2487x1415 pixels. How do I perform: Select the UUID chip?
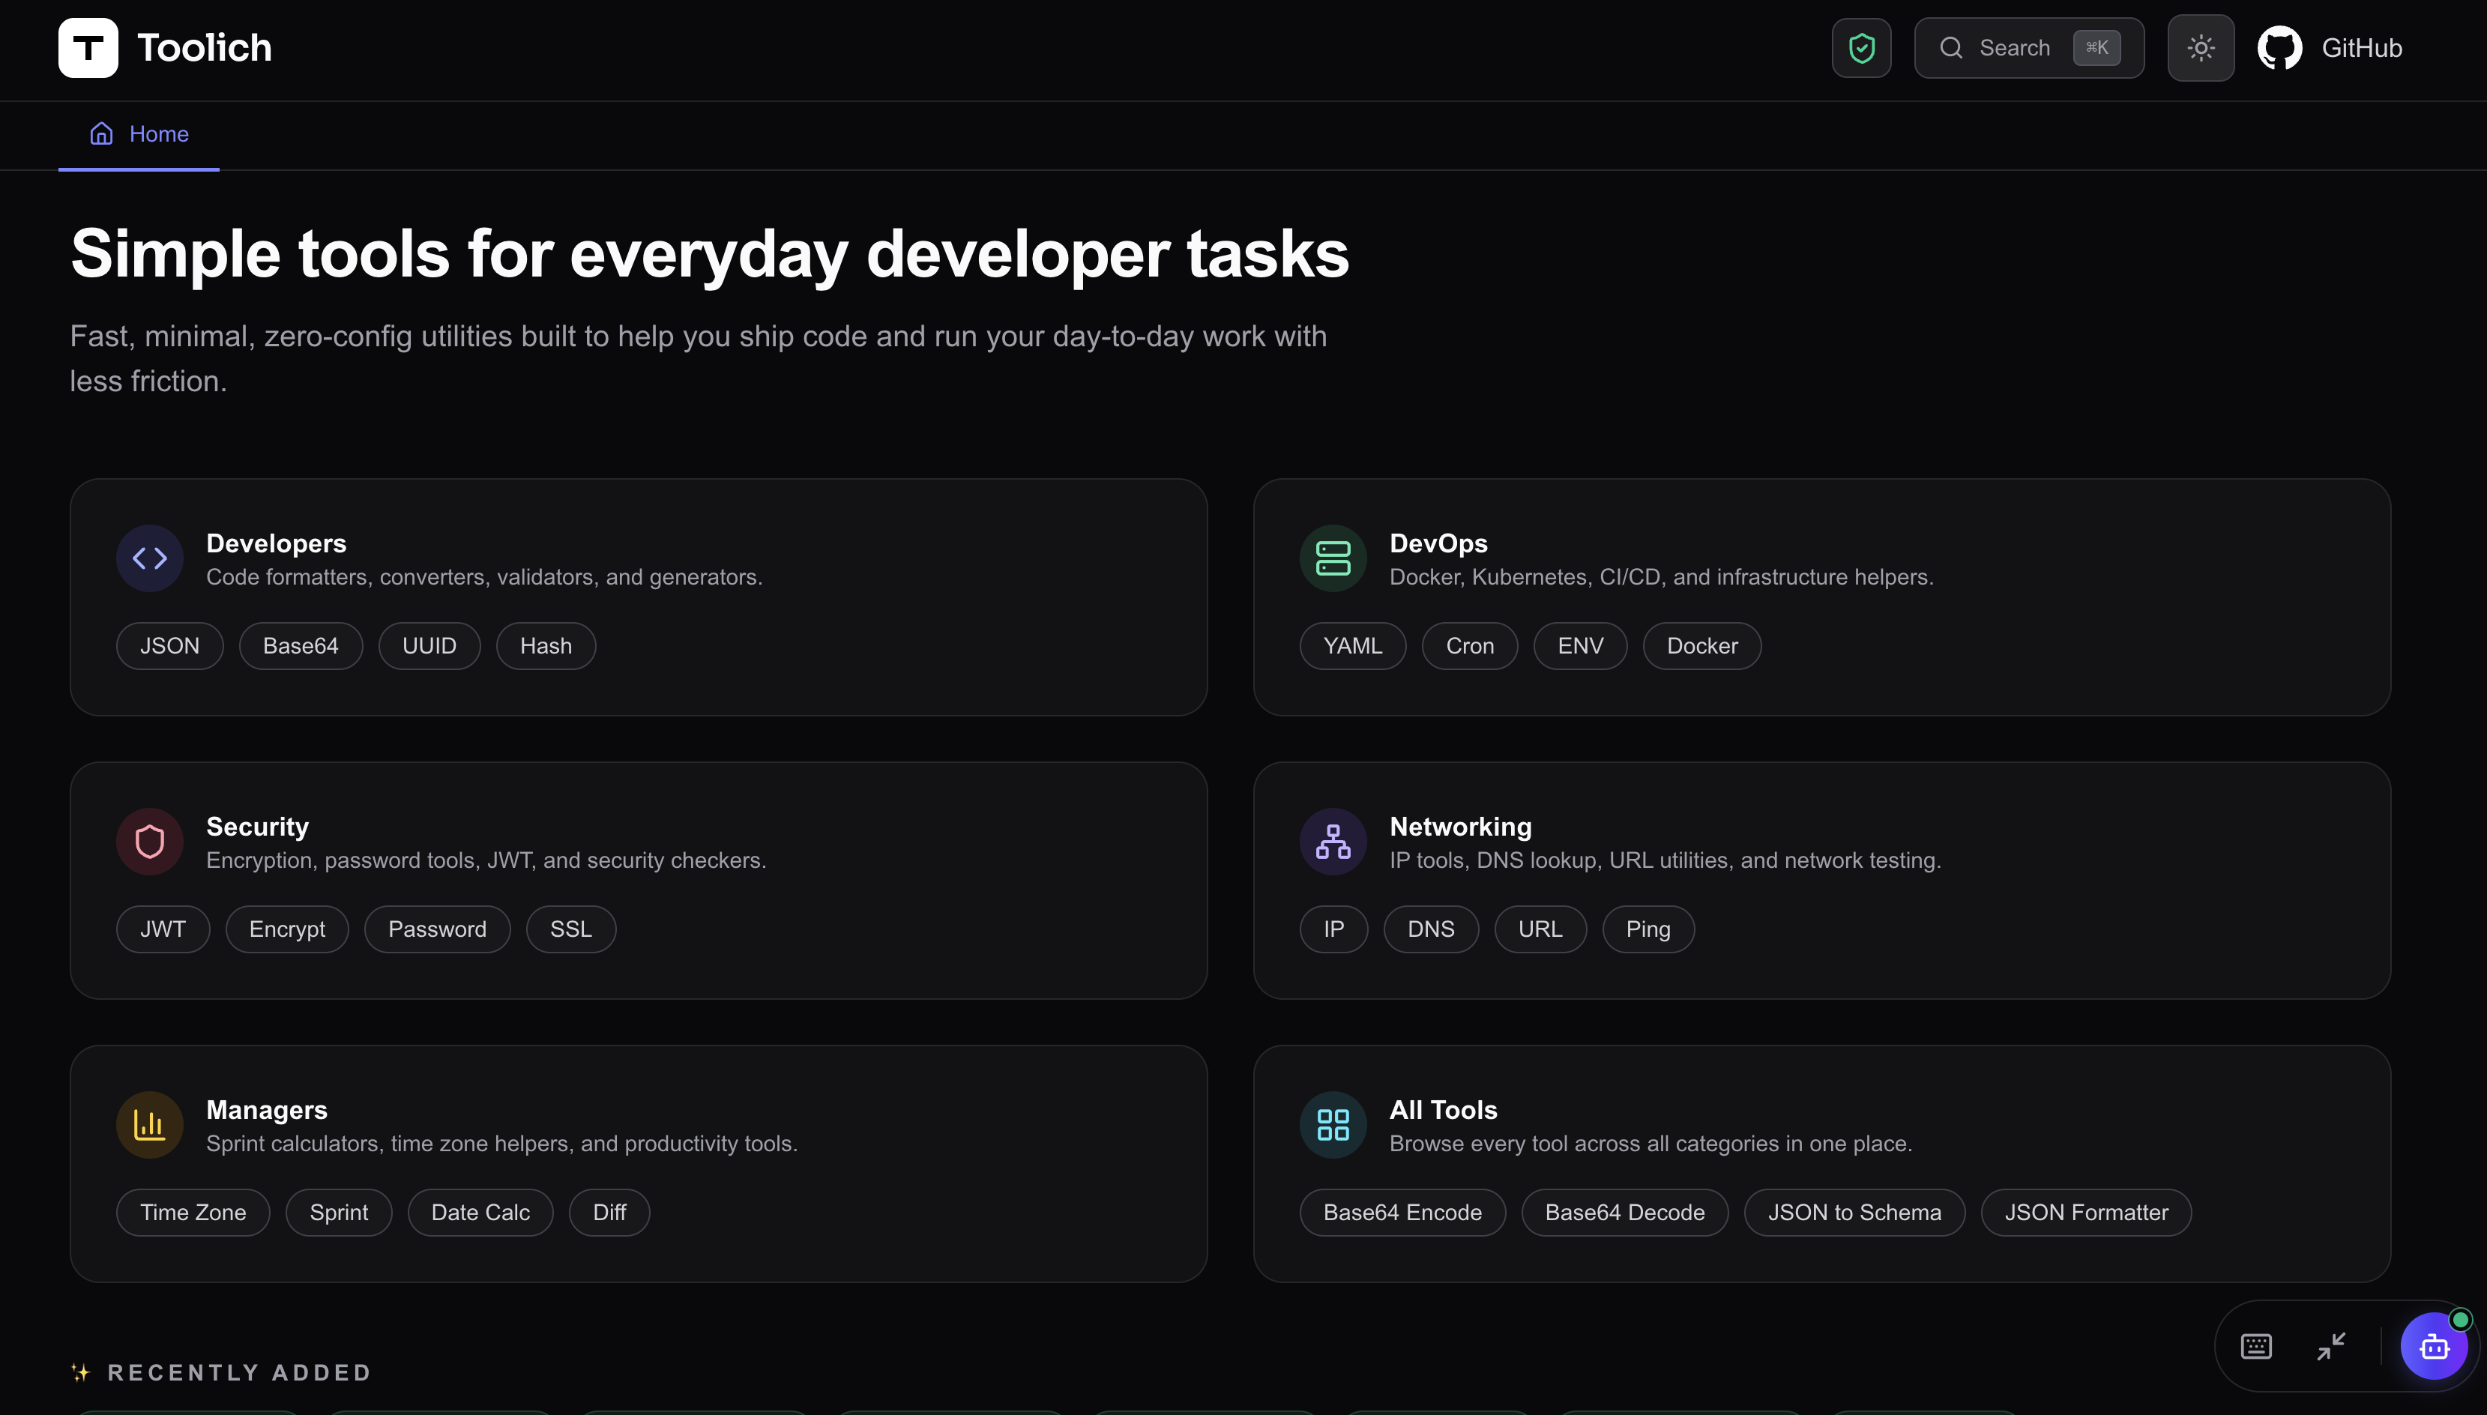coord(429,646)
